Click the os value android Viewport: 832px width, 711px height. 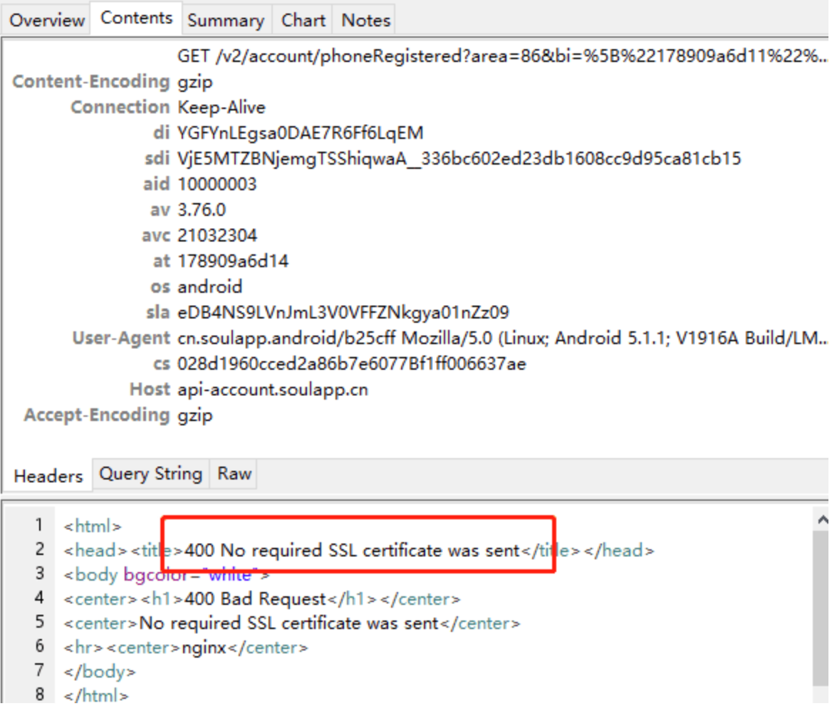tap(209, 286)
